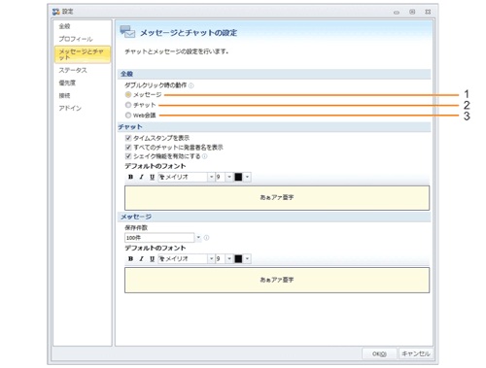
Task: Click the info icon beside ダブルクリック時の動作
Action: (191, 85)
